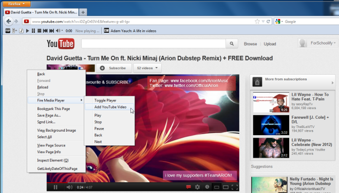Expand the 52 videos dropdown
Image resolution: width=339 pixels, height=193 pixels.
tap(147, 68)
